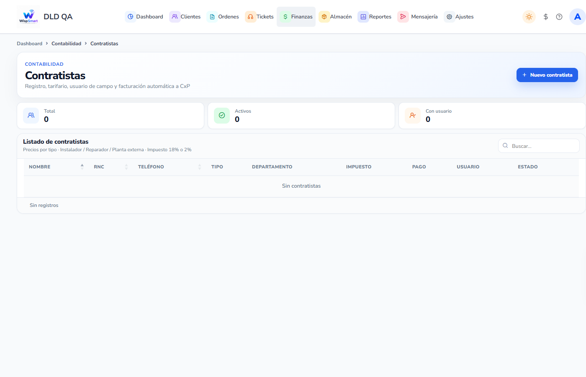Image resolution: width=586 pixels, height=377 pixels.
Task: Open the Almacén menu
Action: (335, 17)
